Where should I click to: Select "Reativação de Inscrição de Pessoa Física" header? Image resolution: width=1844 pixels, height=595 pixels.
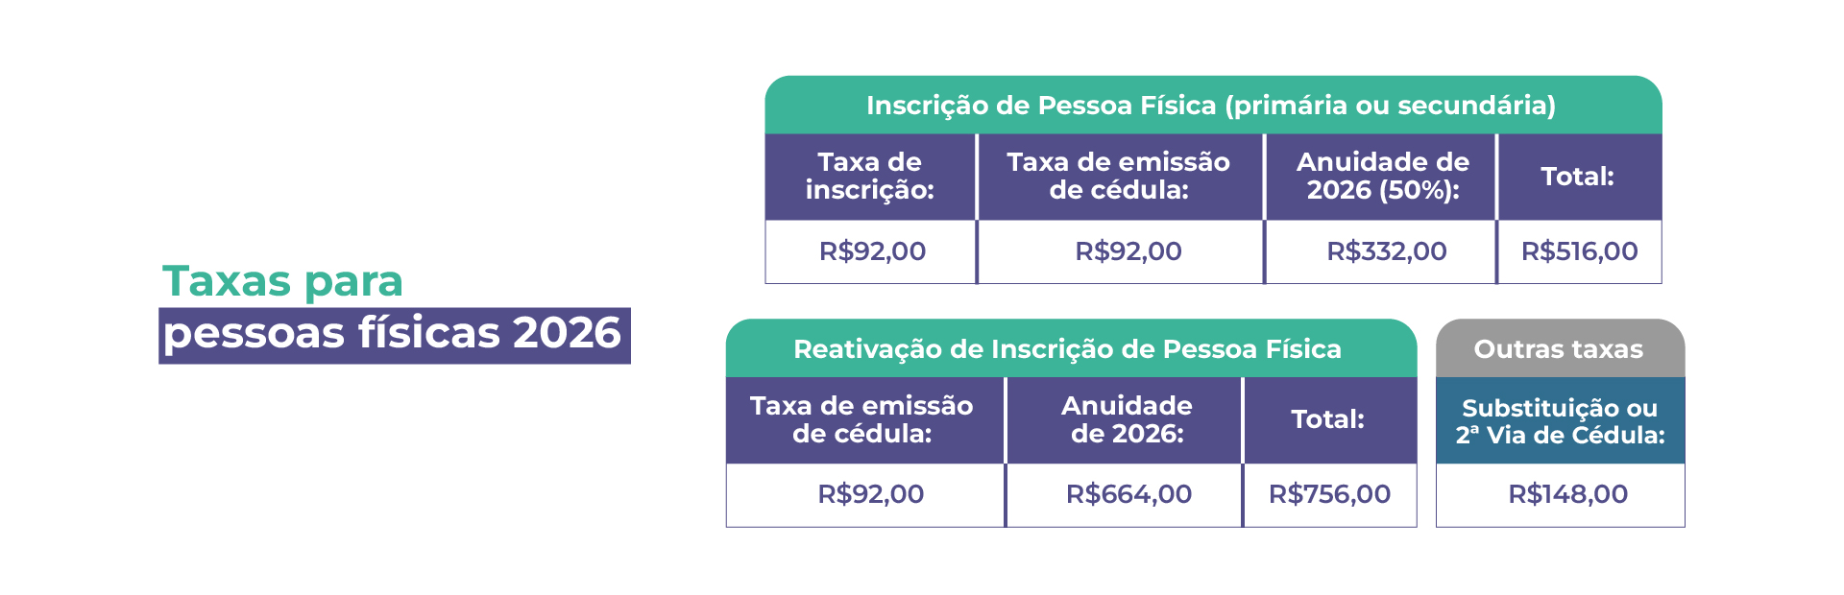coord(1067,349)
